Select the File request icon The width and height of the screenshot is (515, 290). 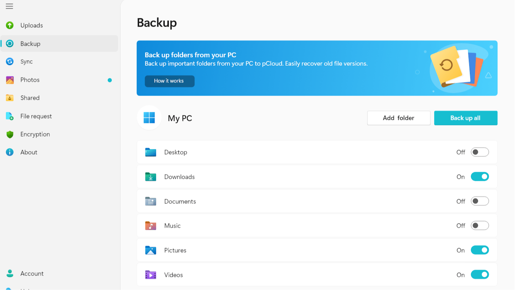click(x=10, y=116)
